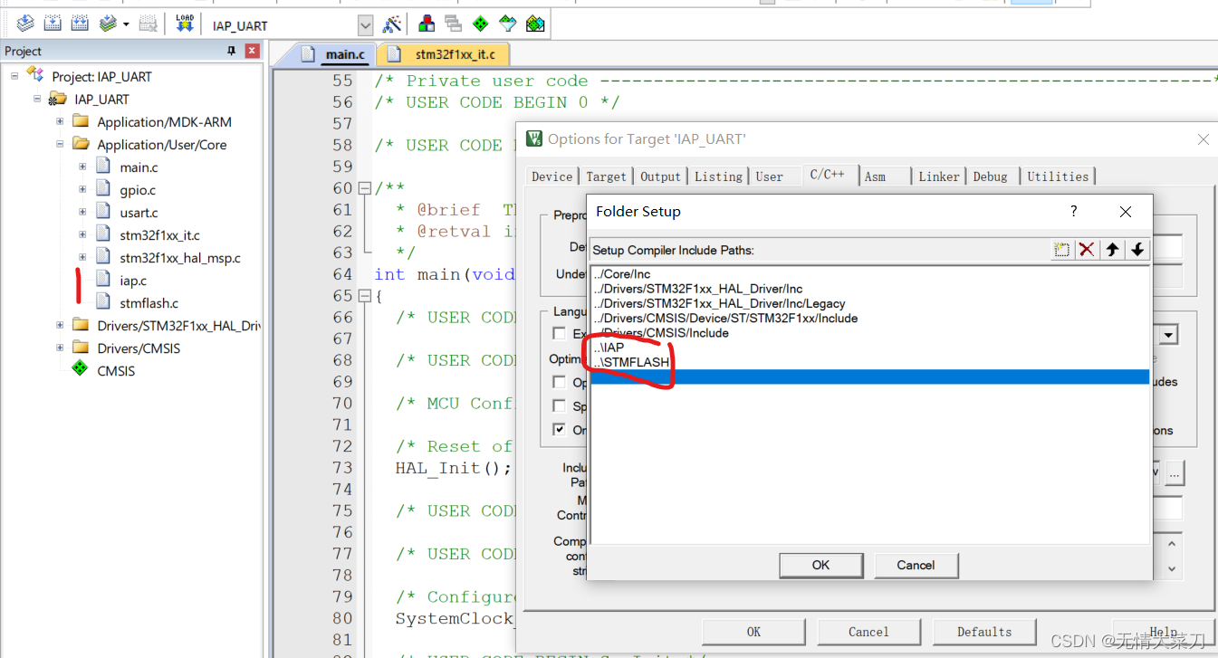Click the Rebuild all target files icon
This screenshot has height=658, width=1218.
click(x=80, y=24)
